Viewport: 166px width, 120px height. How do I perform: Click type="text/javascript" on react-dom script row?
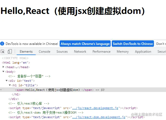click(x=42, y=117)
